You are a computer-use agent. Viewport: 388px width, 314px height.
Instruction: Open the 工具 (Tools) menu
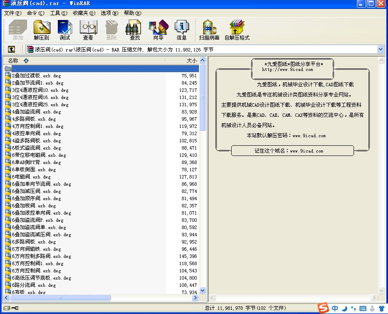58,13
